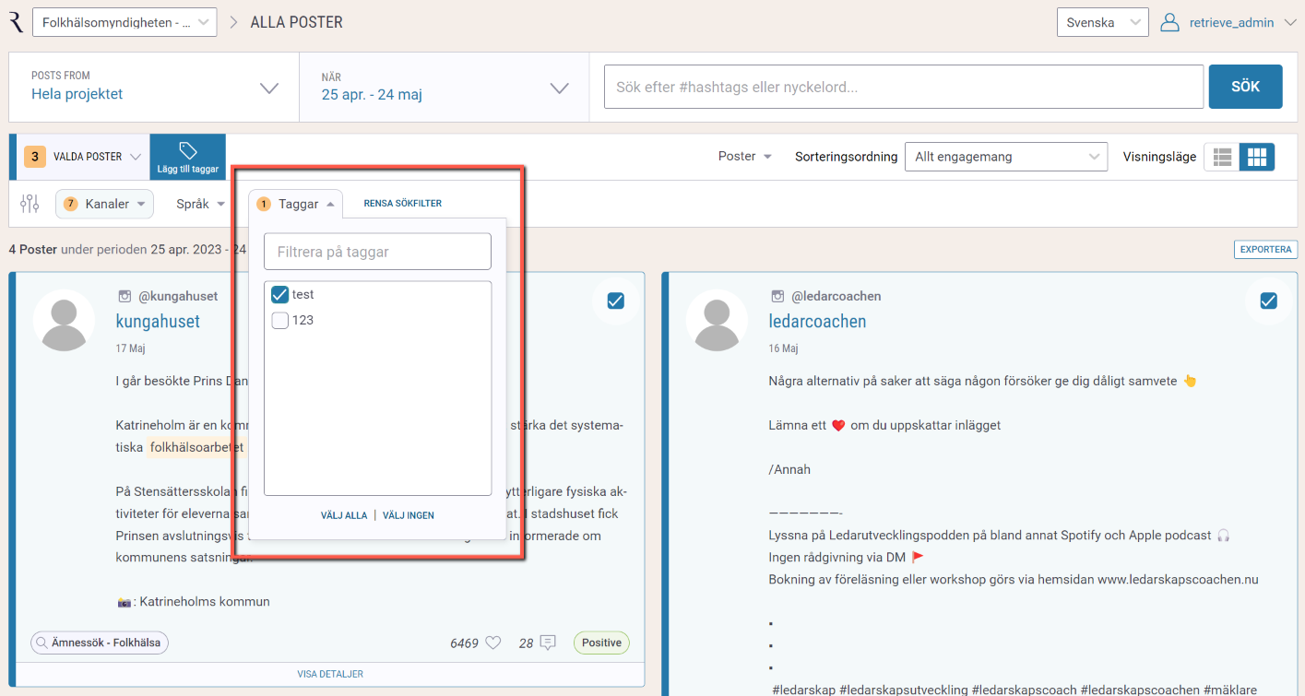Click the user profile icon beside retrieve_admin
The width and height of the screenshot is (1305, 696).
pyautogui.click(x=1170, y=22)
